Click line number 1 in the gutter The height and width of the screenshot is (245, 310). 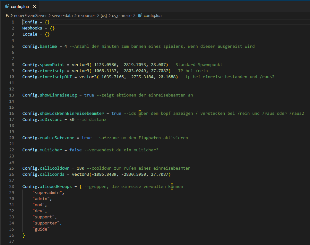click(x=13, y=22)
